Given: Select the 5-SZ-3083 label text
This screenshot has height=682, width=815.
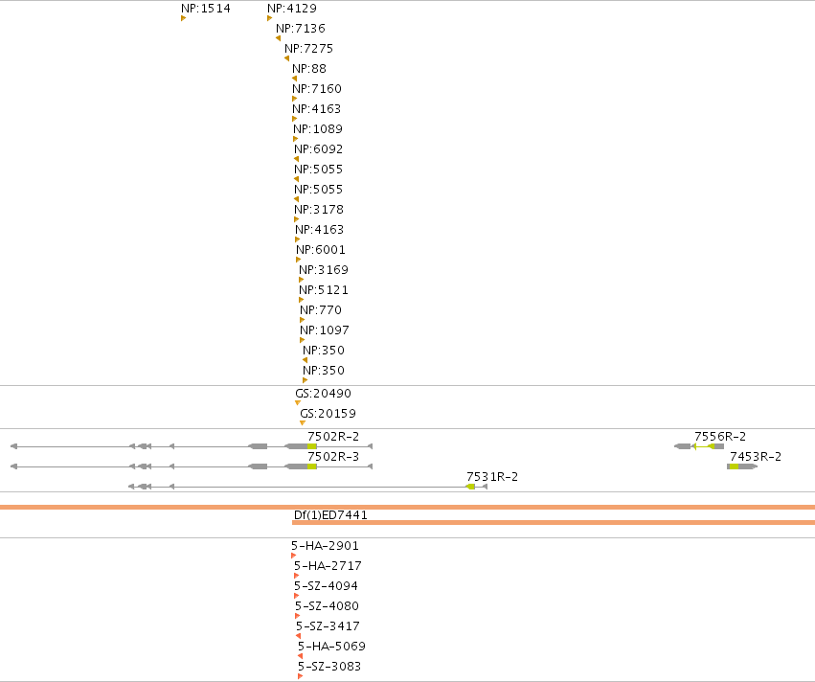Looking at the screenshot, I should pos(329,667).
